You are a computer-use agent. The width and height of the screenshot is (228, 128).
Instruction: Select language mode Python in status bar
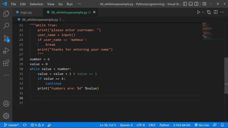164,125
